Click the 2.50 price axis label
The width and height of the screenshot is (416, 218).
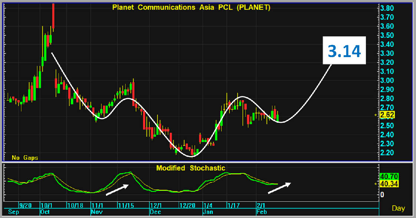(x=387, y=125)
